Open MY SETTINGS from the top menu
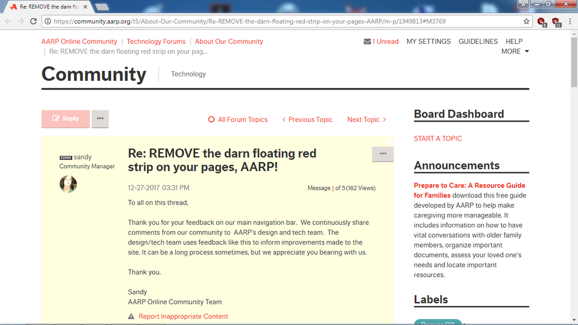This screenshot has height=325, width=578. point(428,42)
